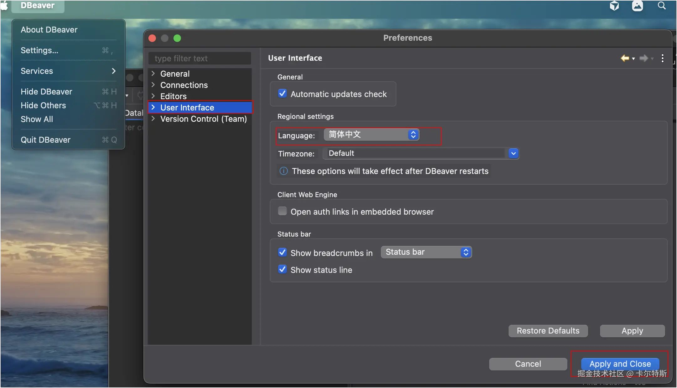677x388 pixels.
Task: Click the Restore Defaults button
Action: [548, 331]
